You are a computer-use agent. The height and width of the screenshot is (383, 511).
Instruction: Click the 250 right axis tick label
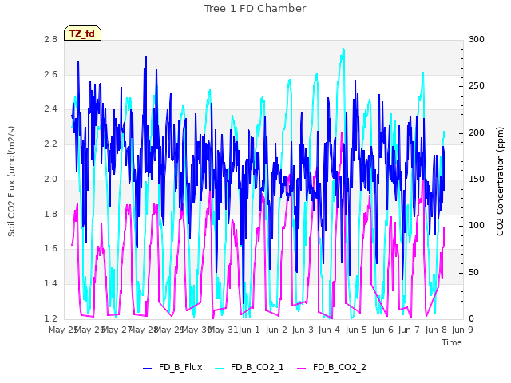point(477,85)
